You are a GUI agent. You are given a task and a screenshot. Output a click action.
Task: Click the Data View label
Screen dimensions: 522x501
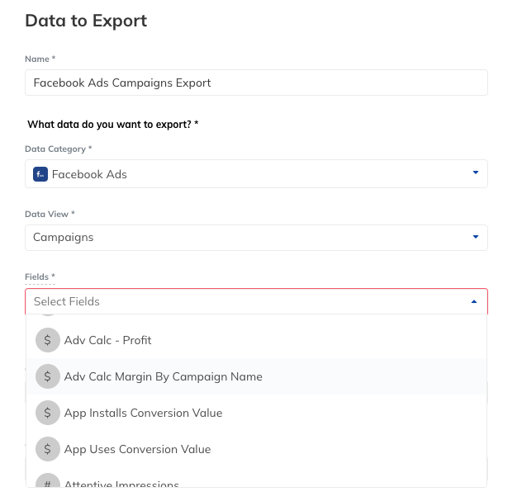[50, 214]
